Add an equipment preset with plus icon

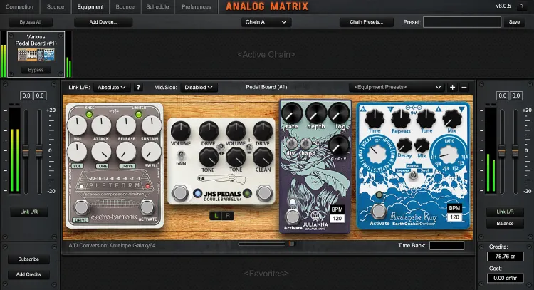tap(452, 88)
